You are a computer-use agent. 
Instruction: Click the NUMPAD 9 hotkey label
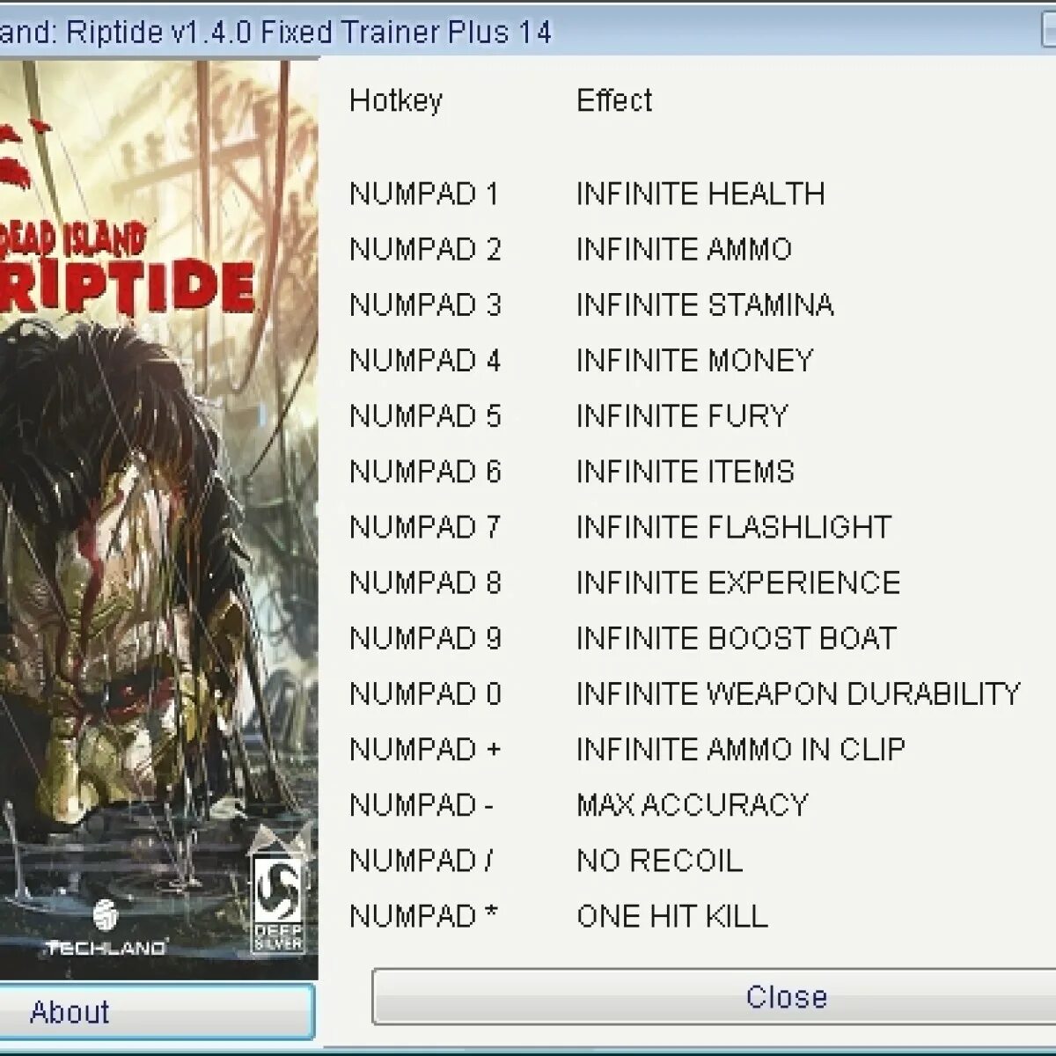click(425, 637)
